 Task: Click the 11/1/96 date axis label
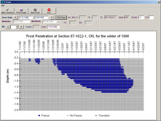(20, 46)
